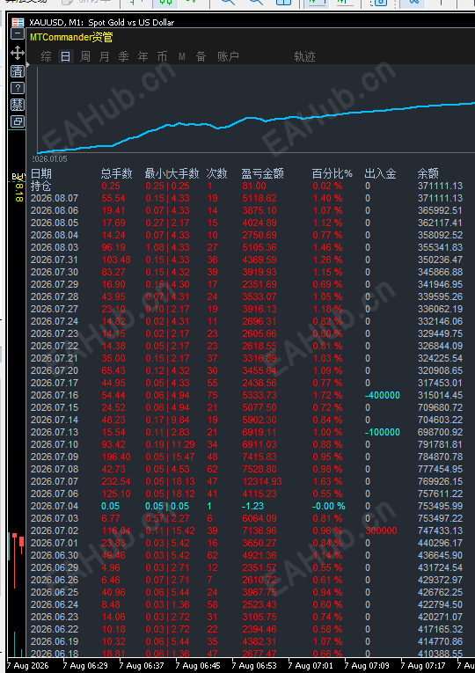Switch to the 月 monthly tab
Image resolution: width=475 pixels, height=673 pixels.
point(105,56)
